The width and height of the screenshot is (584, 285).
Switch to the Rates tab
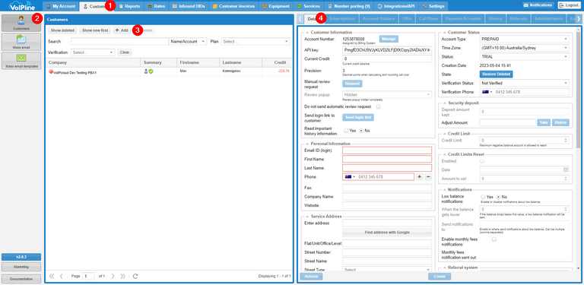pos(157,6)
